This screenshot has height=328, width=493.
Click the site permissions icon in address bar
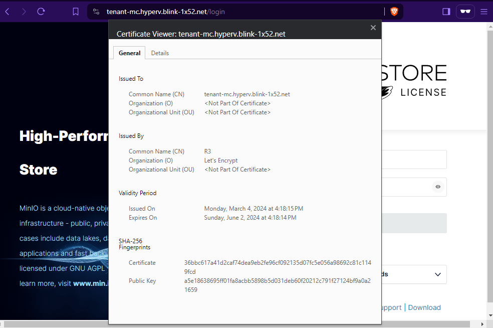96,11
